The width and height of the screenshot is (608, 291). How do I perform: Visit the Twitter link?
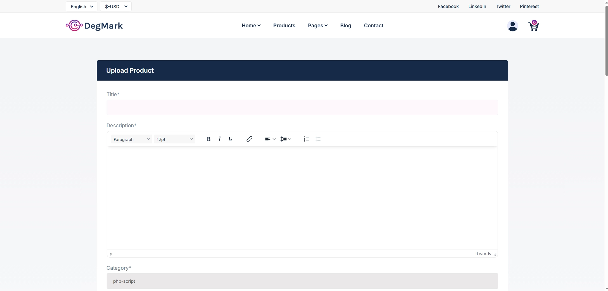tap(503, 6)
